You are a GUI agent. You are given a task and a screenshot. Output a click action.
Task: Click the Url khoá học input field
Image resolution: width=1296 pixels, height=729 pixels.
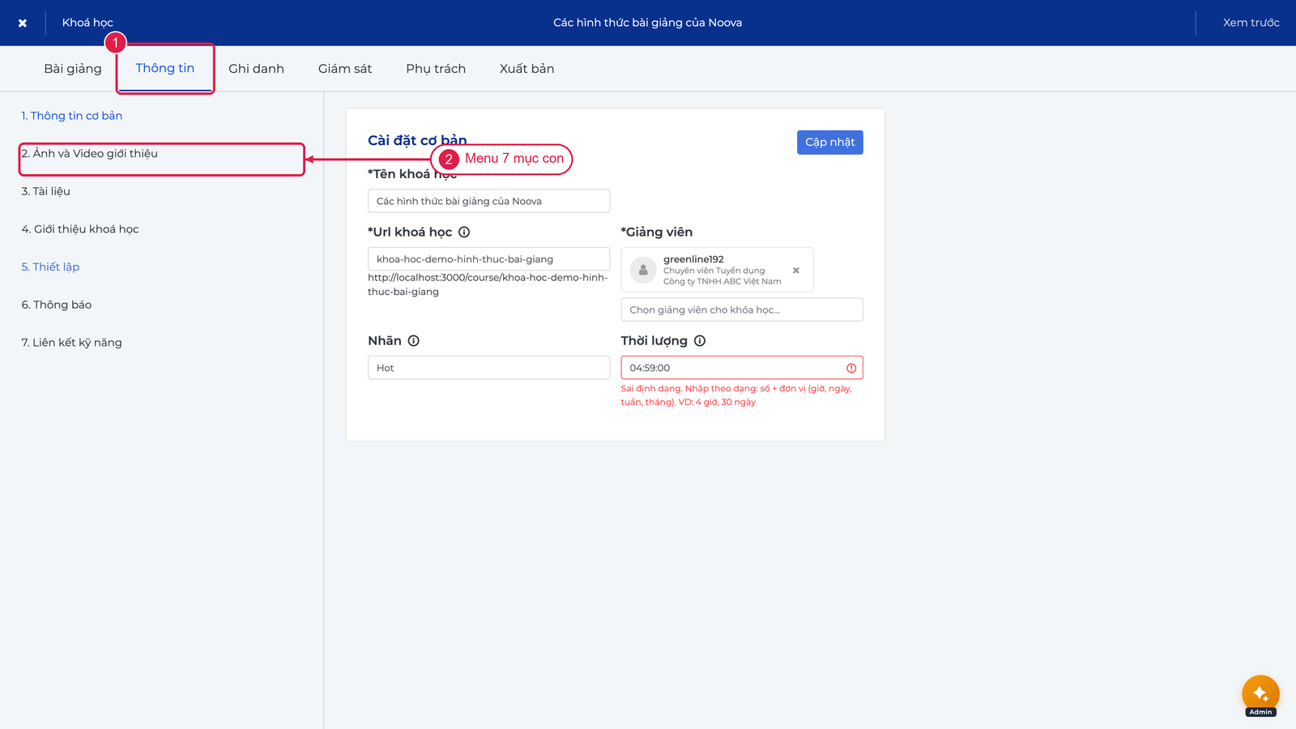[488, 259]
